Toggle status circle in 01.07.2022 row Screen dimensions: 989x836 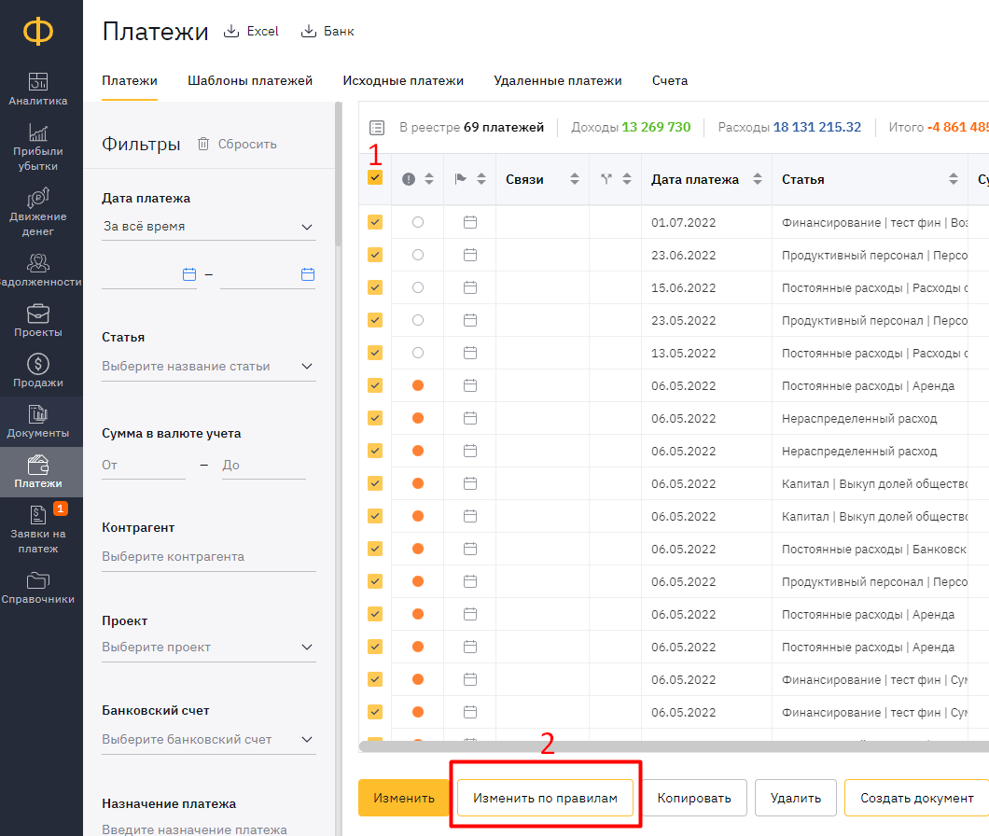(418, 222)
